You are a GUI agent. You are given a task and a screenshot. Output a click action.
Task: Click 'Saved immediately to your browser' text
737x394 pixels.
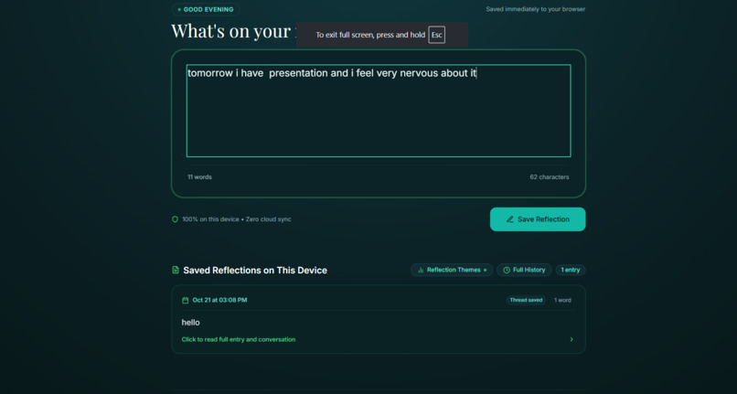point(535,9)
